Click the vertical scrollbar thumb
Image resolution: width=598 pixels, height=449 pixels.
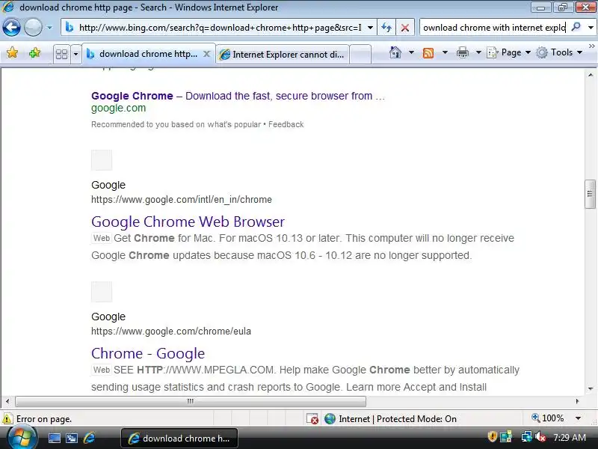(x=590, y=194)
